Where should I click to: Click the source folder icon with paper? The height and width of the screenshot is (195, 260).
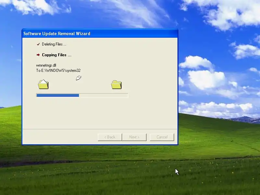pos(43,84)
